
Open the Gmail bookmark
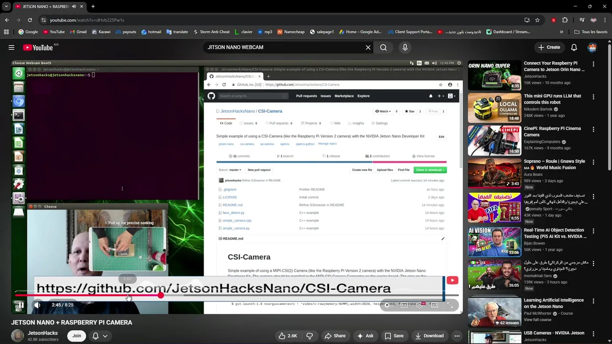tap(78, 32)
